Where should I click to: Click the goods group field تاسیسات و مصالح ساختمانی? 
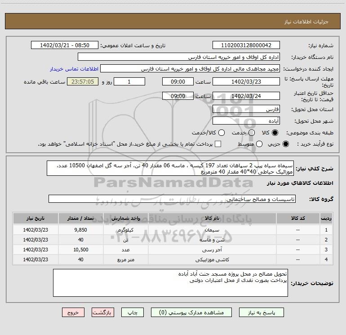(172, 199)
